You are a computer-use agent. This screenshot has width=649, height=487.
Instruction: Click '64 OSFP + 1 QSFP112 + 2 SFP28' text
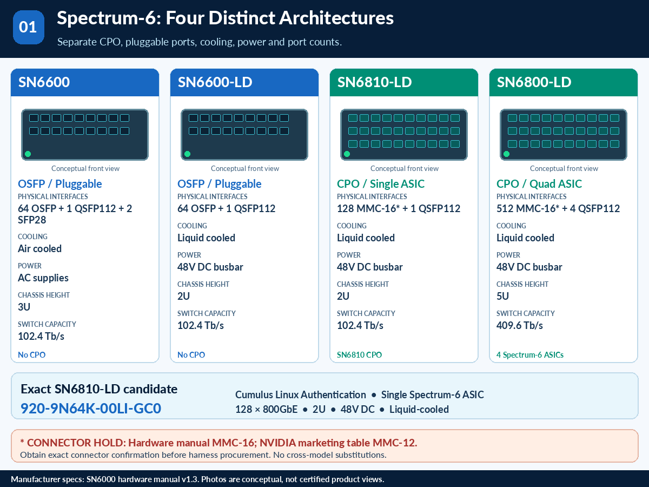coord(75,214)
